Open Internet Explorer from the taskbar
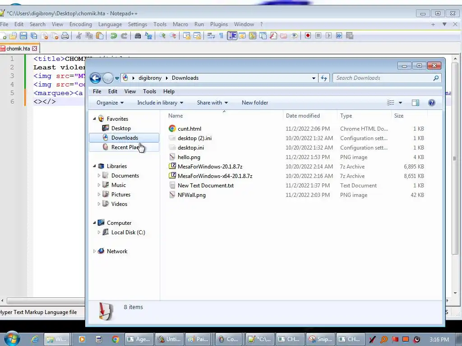 click(x=35, y=339)
